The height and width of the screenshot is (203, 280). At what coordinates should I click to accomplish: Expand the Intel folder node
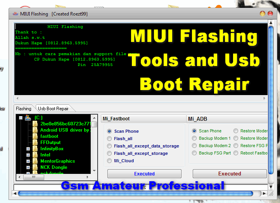28,155
